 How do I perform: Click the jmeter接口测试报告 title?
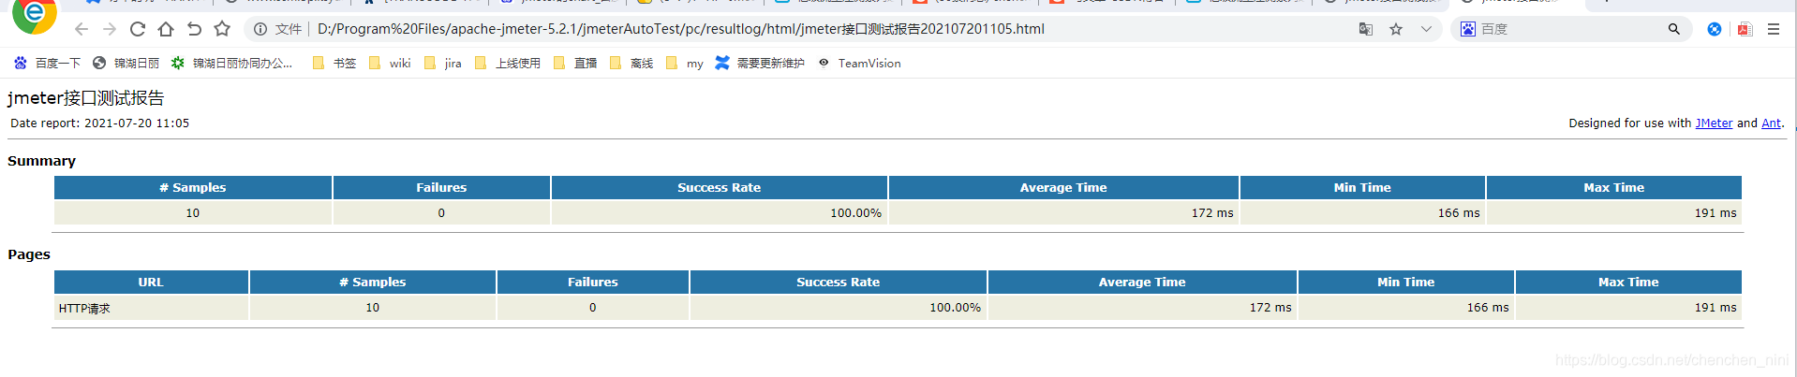pyautogui.click(x=86, y=98)
